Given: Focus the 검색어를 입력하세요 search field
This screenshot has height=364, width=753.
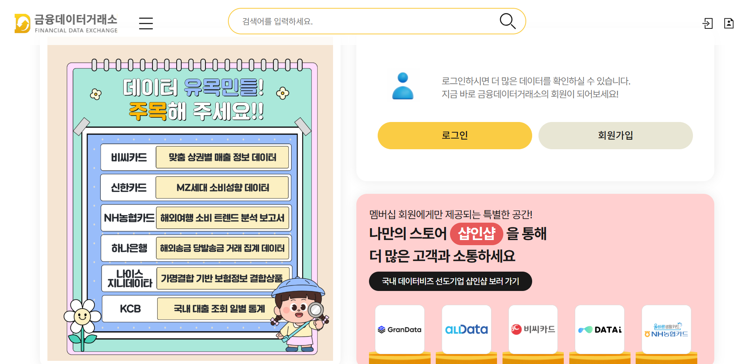Looking at the screenshot, I should 367,21.
